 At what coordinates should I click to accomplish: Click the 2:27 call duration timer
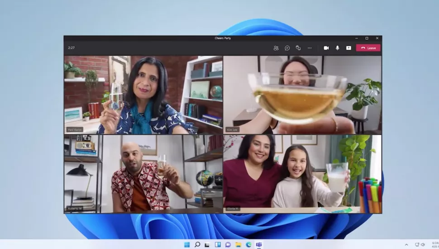[72, 48]
